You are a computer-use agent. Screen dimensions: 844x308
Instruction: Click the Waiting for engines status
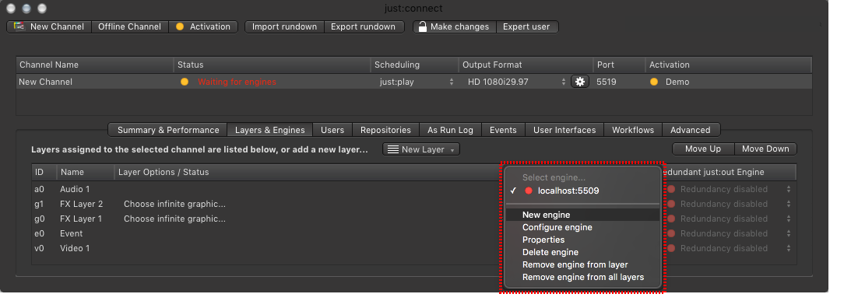[x=237, y=82]
